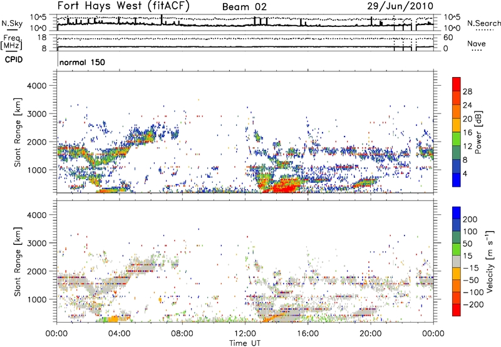Pick the light green segment between 12 and 16 dB
The height and width of the screenshot is (347, 501).
(457, 138)
